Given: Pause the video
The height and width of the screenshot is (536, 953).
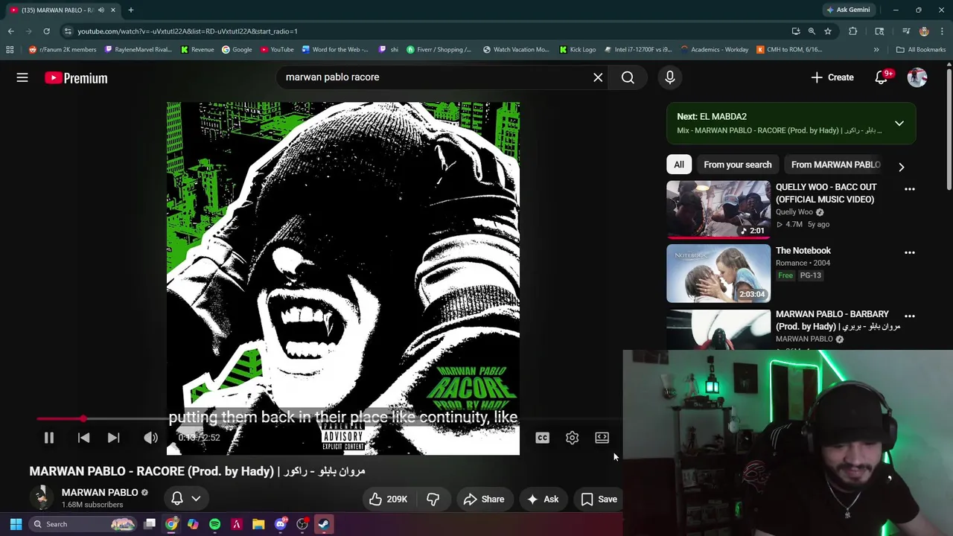Looking at the screenshot, I should 49,438.
